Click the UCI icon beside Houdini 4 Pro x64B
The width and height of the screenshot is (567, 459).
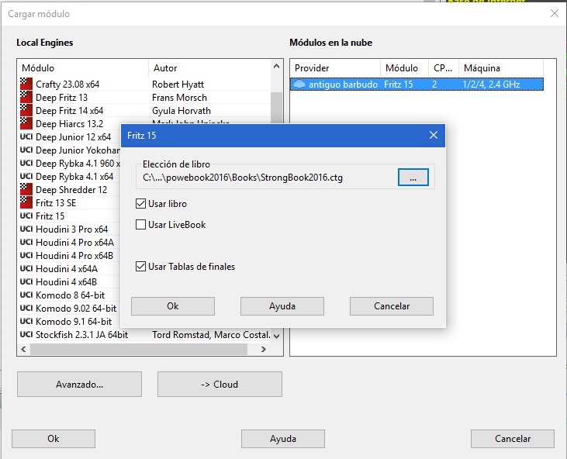(26, 256)
